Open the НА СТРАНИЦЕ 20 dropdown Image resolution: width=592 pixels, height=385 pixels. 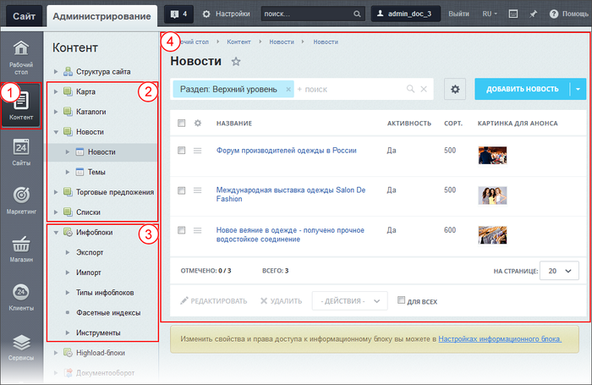point(559,271)
